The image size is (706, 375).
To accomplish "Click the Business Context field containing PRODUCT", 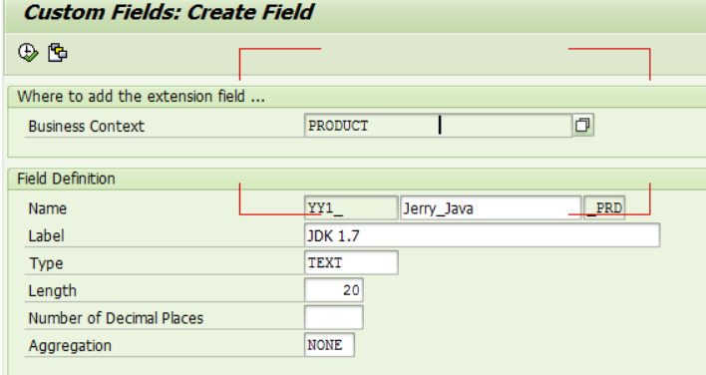I will pos(438,125).
